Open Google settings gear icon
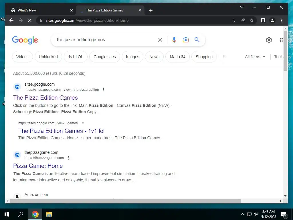 269,40
